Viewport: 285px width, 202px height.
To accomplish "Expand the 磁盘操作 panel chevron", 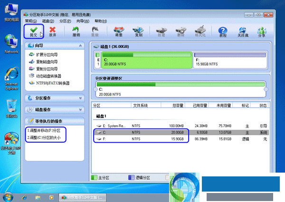I will pos(80,110).
